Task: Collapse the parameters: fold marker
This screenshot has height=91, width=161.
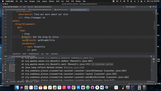Action: point(12,43)
